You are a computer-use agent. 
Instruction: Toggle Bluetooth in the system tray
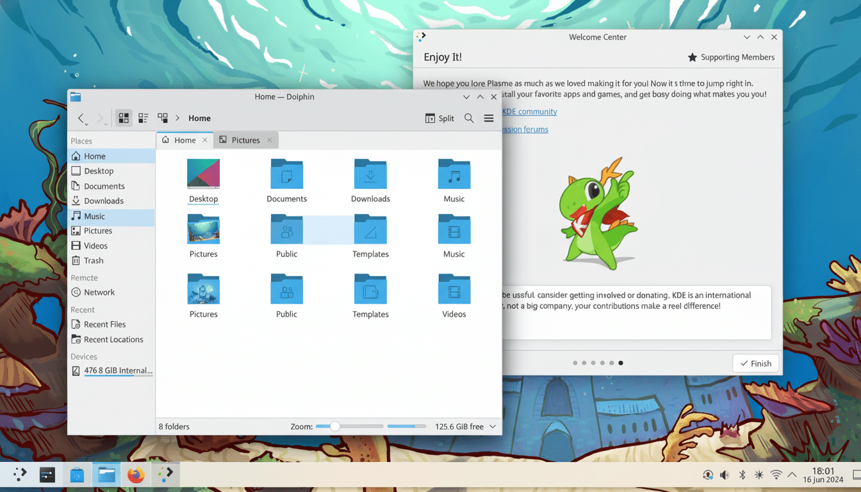(x=742, y=475)
